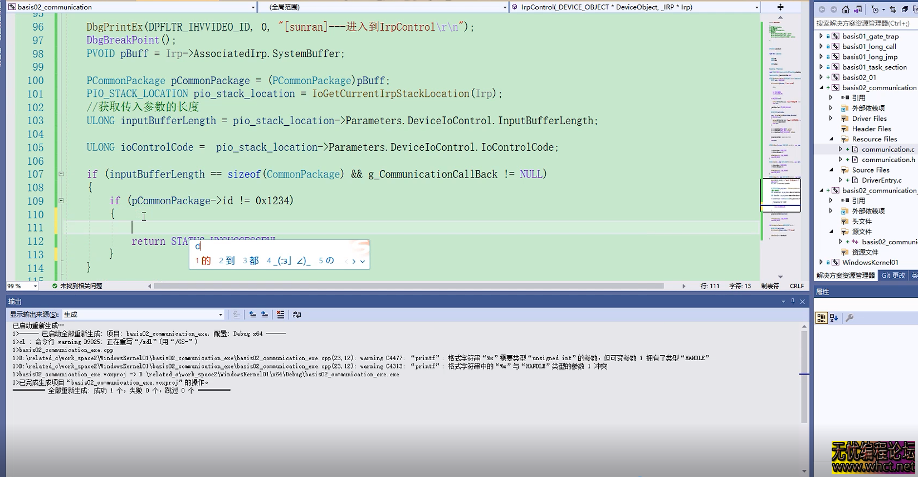Click the Home icon in Solution Explorer

846,9
